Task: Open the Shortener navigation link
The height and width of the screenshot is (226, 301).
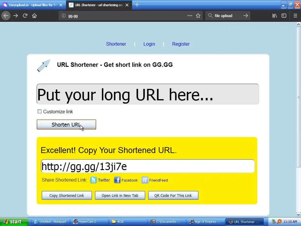Action: point(116,44)
